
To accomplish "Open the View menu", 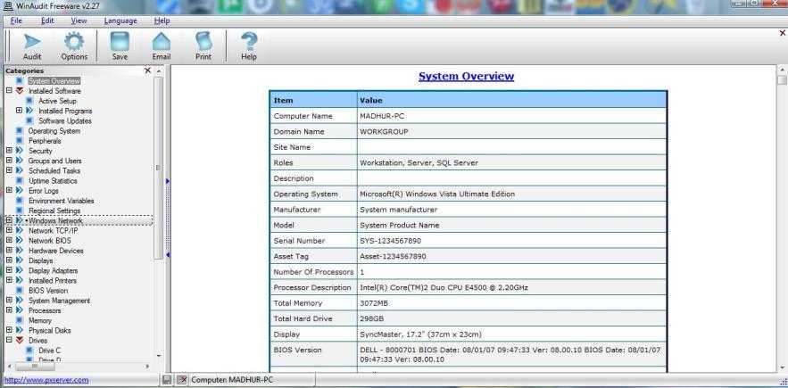I will 79,21.
